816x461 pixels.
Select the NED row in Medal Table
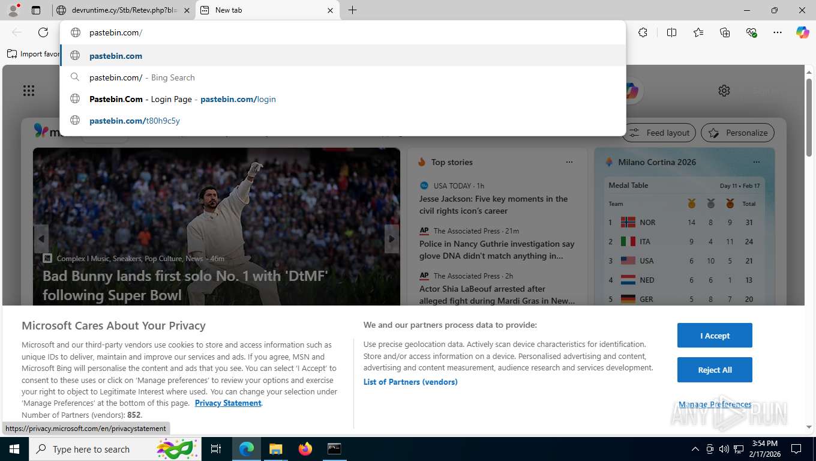click(684, 280)
